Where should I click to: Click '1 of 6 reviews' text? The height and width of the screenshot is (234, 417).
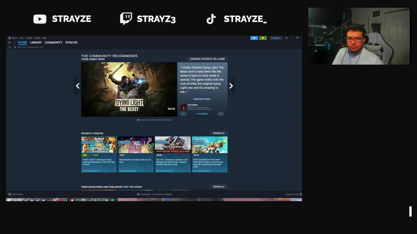tap(202, 114)
